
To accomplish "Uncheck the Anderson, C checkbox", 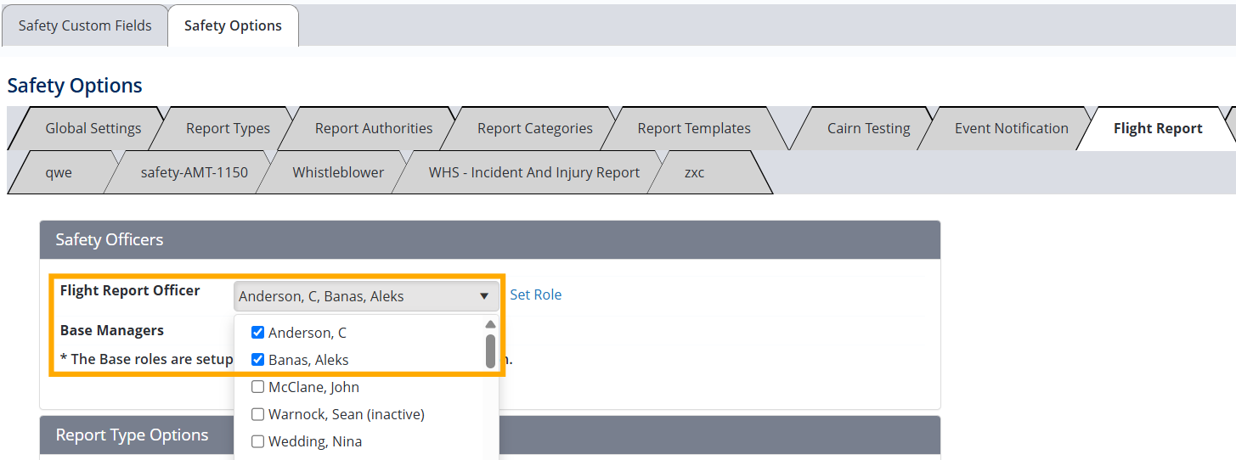I will [x=258, y=333].
